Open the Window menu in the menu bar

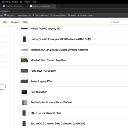point(28,2)
